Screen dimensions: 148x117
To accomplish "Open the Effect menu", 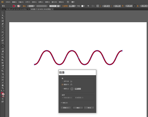I will (x=41, y=2).
